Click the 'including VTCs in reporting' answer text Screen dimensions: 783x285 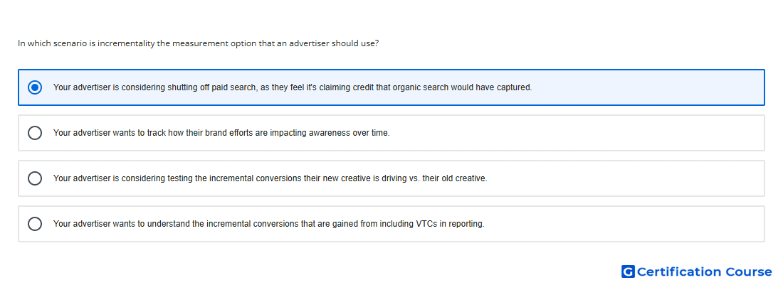pos(268,224)
